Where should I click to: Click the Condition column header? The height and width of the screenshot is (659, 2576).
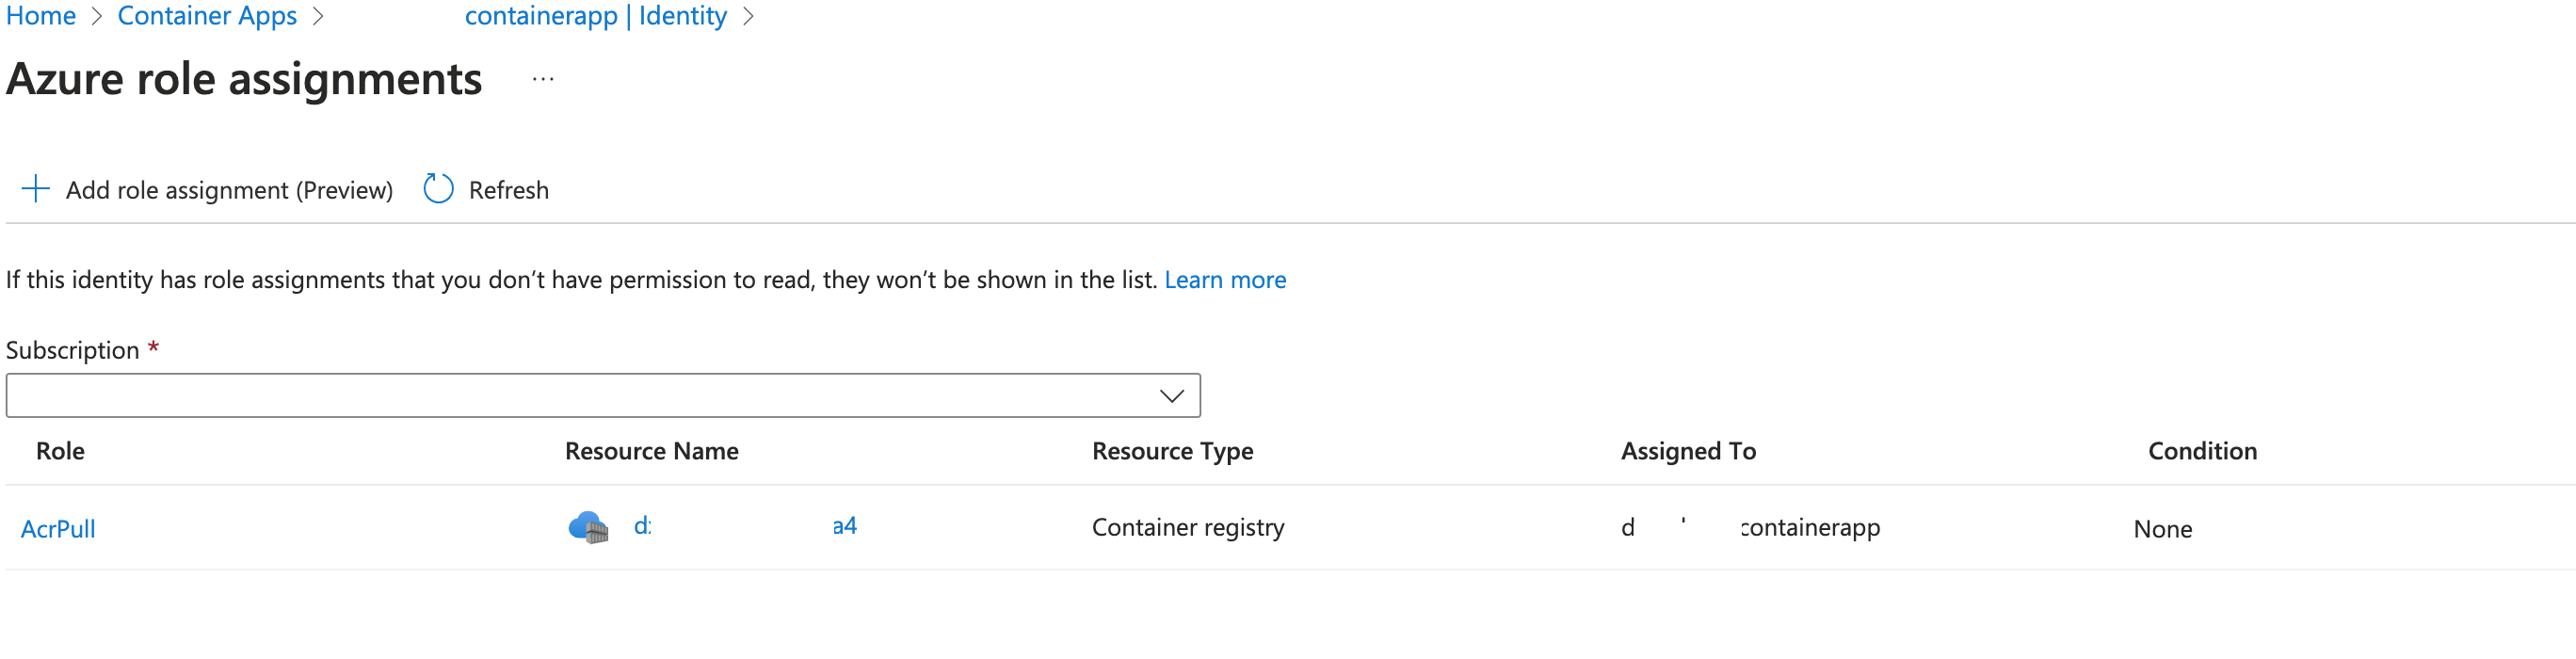pos(2202,451)
